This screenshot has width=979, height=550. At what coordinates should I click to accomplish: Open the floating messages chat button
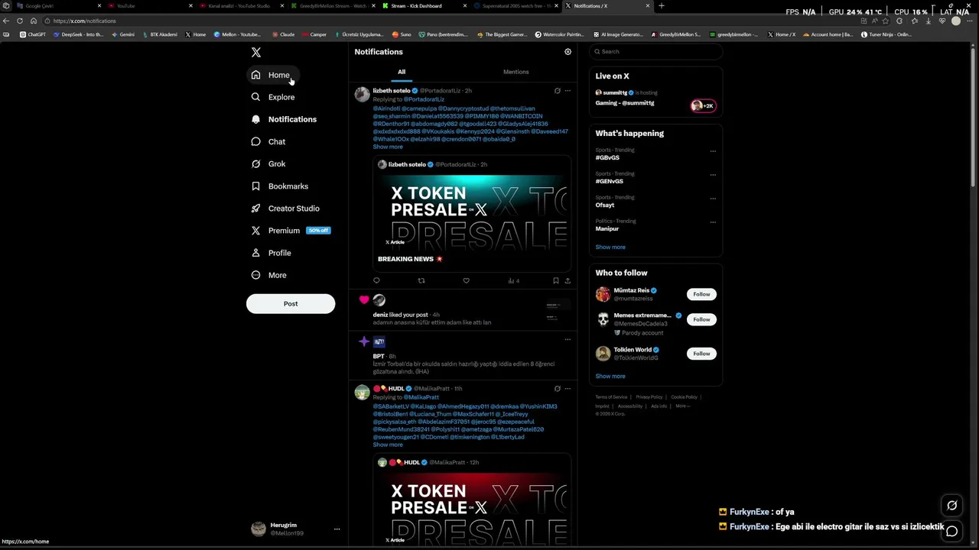[951, 531]
